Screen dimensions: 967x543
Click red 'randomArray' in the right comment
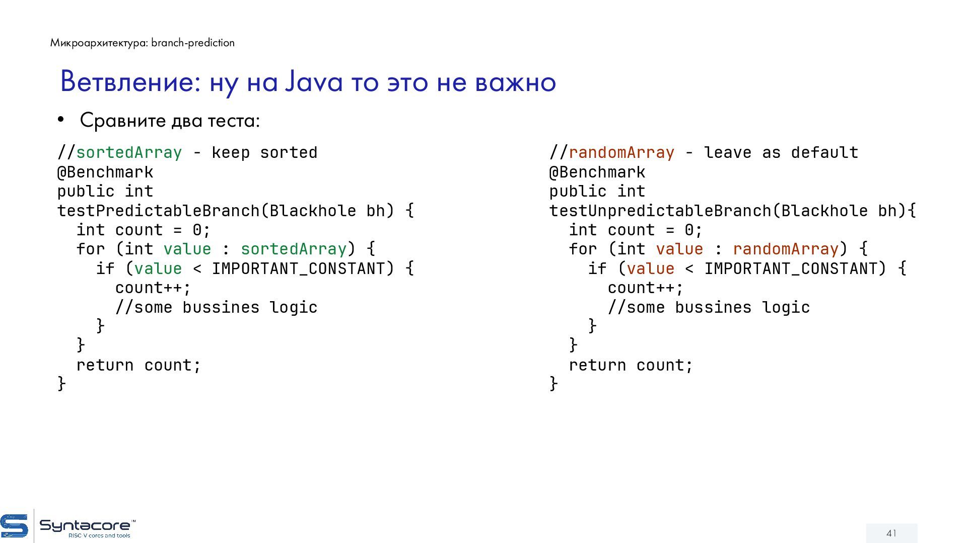pyautogui.click(x=621, y=152)
